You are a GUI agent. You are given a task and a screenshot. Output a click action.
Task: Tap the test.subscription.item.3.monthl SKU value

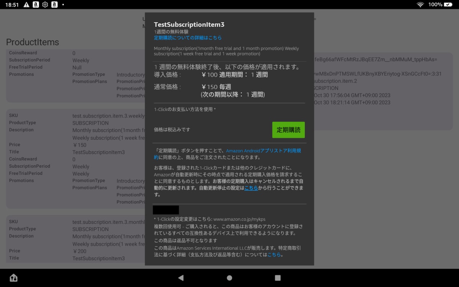coord(109,222)
